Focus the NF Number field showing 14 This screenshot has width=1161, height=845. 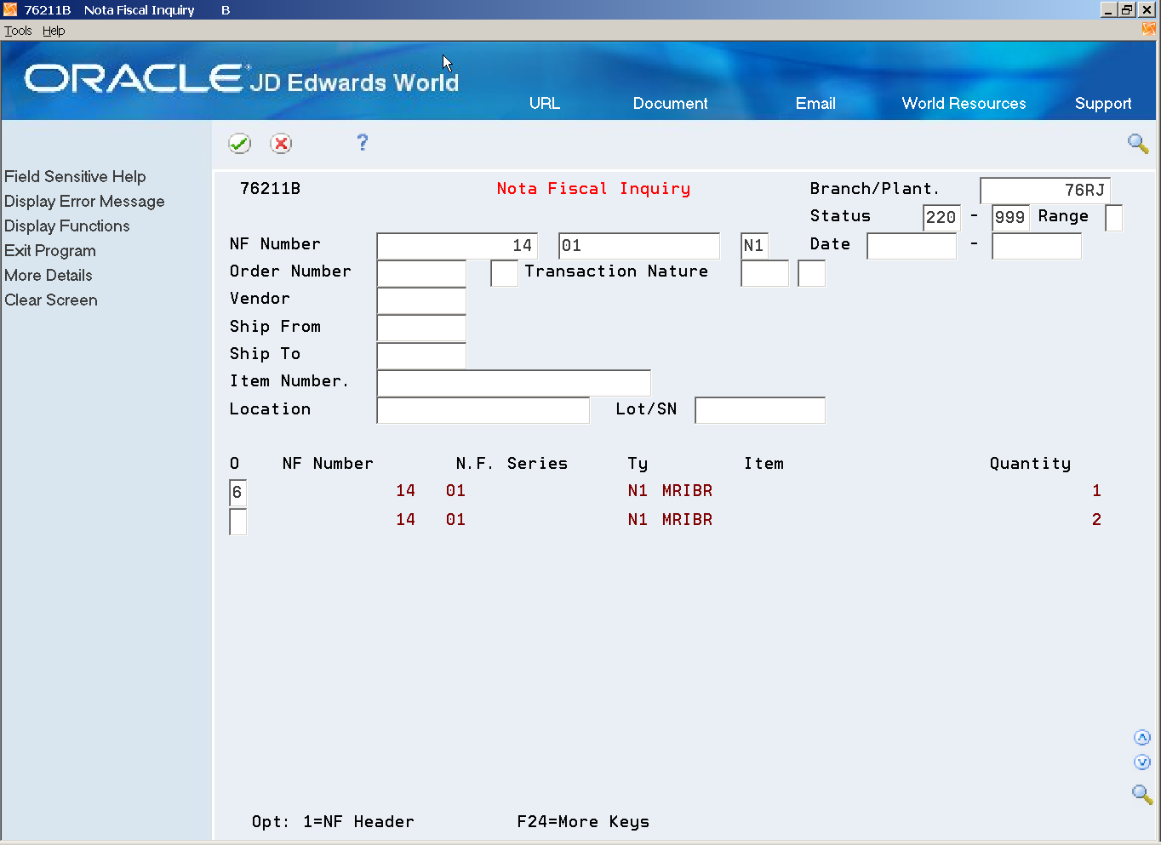click(457, 246)
